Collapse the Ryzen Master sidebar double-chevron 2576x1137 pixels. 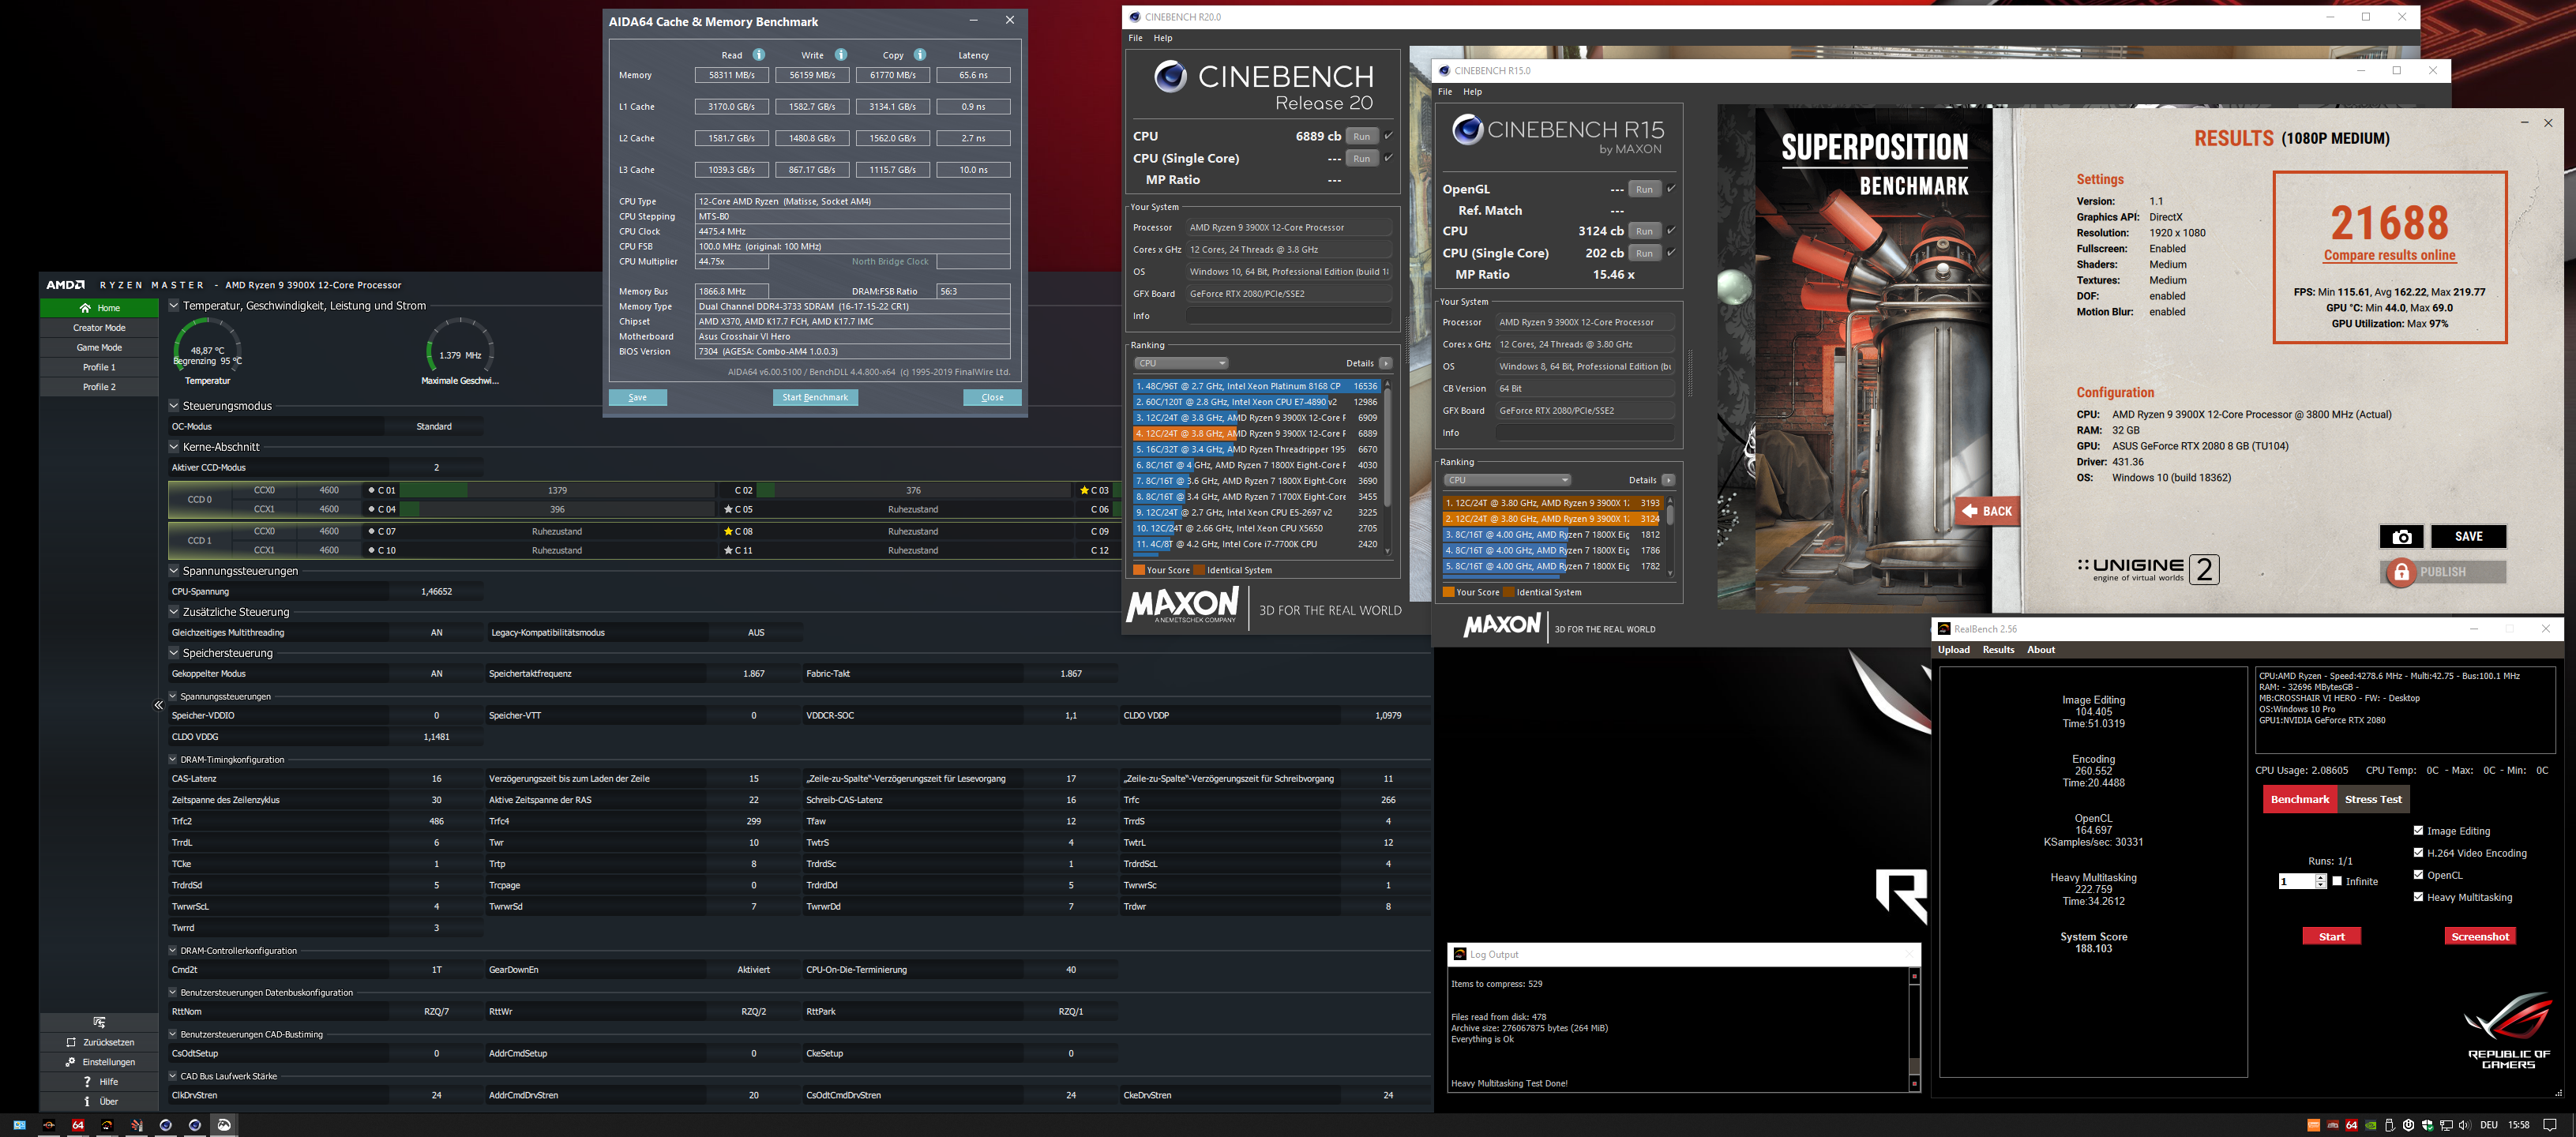(158, 705)
